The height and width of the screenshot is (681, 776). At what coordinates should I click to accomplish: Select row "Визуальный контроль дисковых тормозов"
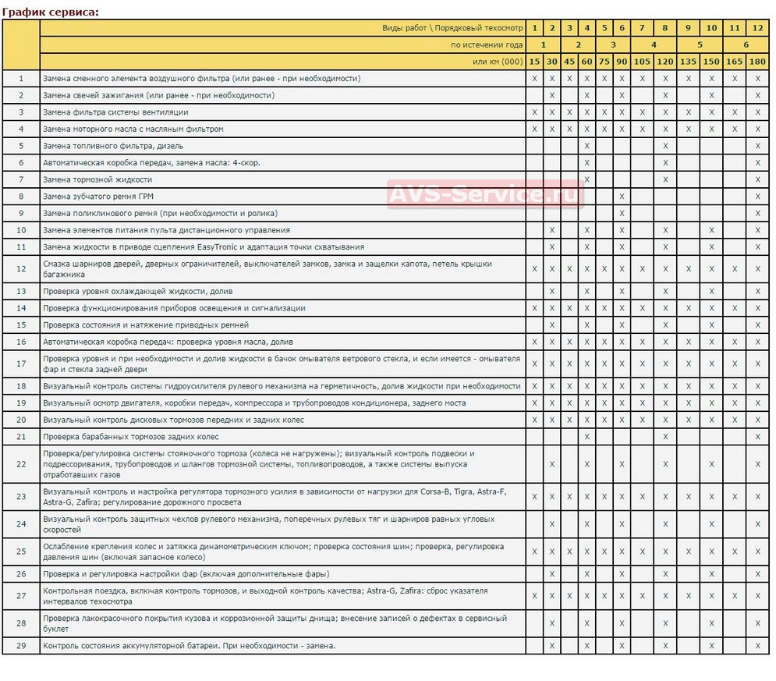pyautogui.click(x=386, y=420)
